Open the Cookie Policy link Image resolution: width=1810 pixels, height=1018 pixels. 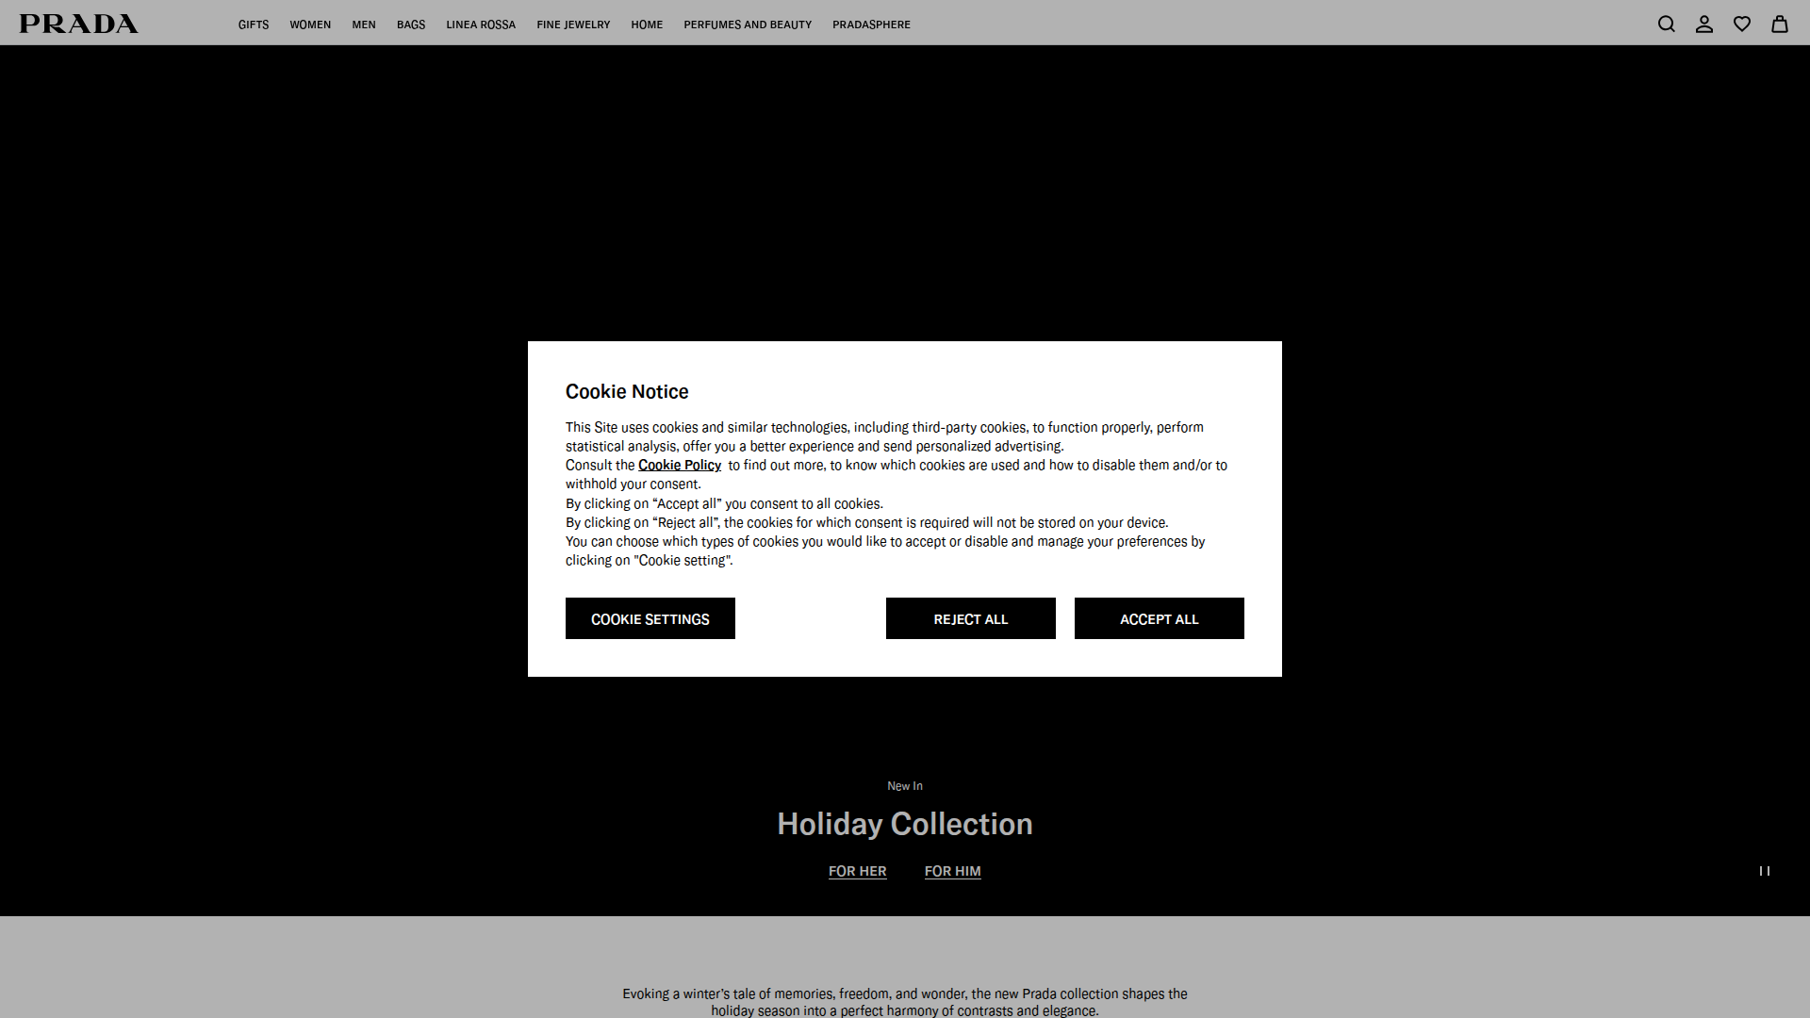[679, 465]
